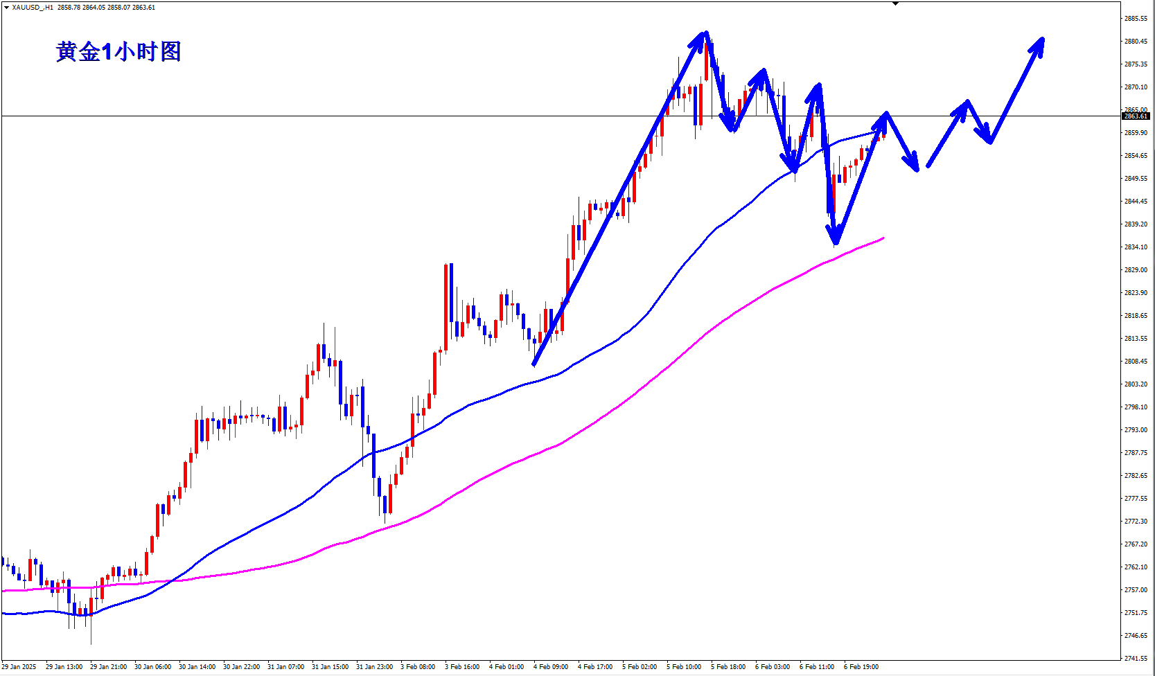
Task: Click time axis label 5 Feb 02:00
Action: coord(640,667)
